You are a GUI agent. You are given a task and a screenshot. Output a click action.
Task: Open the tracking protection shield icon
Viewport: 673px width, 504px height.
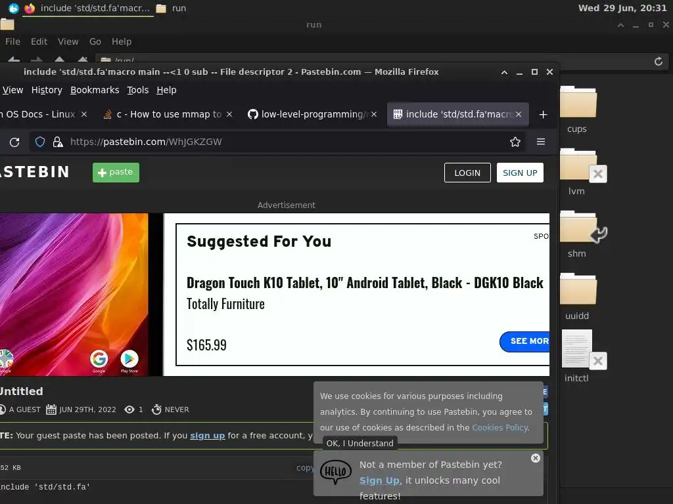[40, 142]
